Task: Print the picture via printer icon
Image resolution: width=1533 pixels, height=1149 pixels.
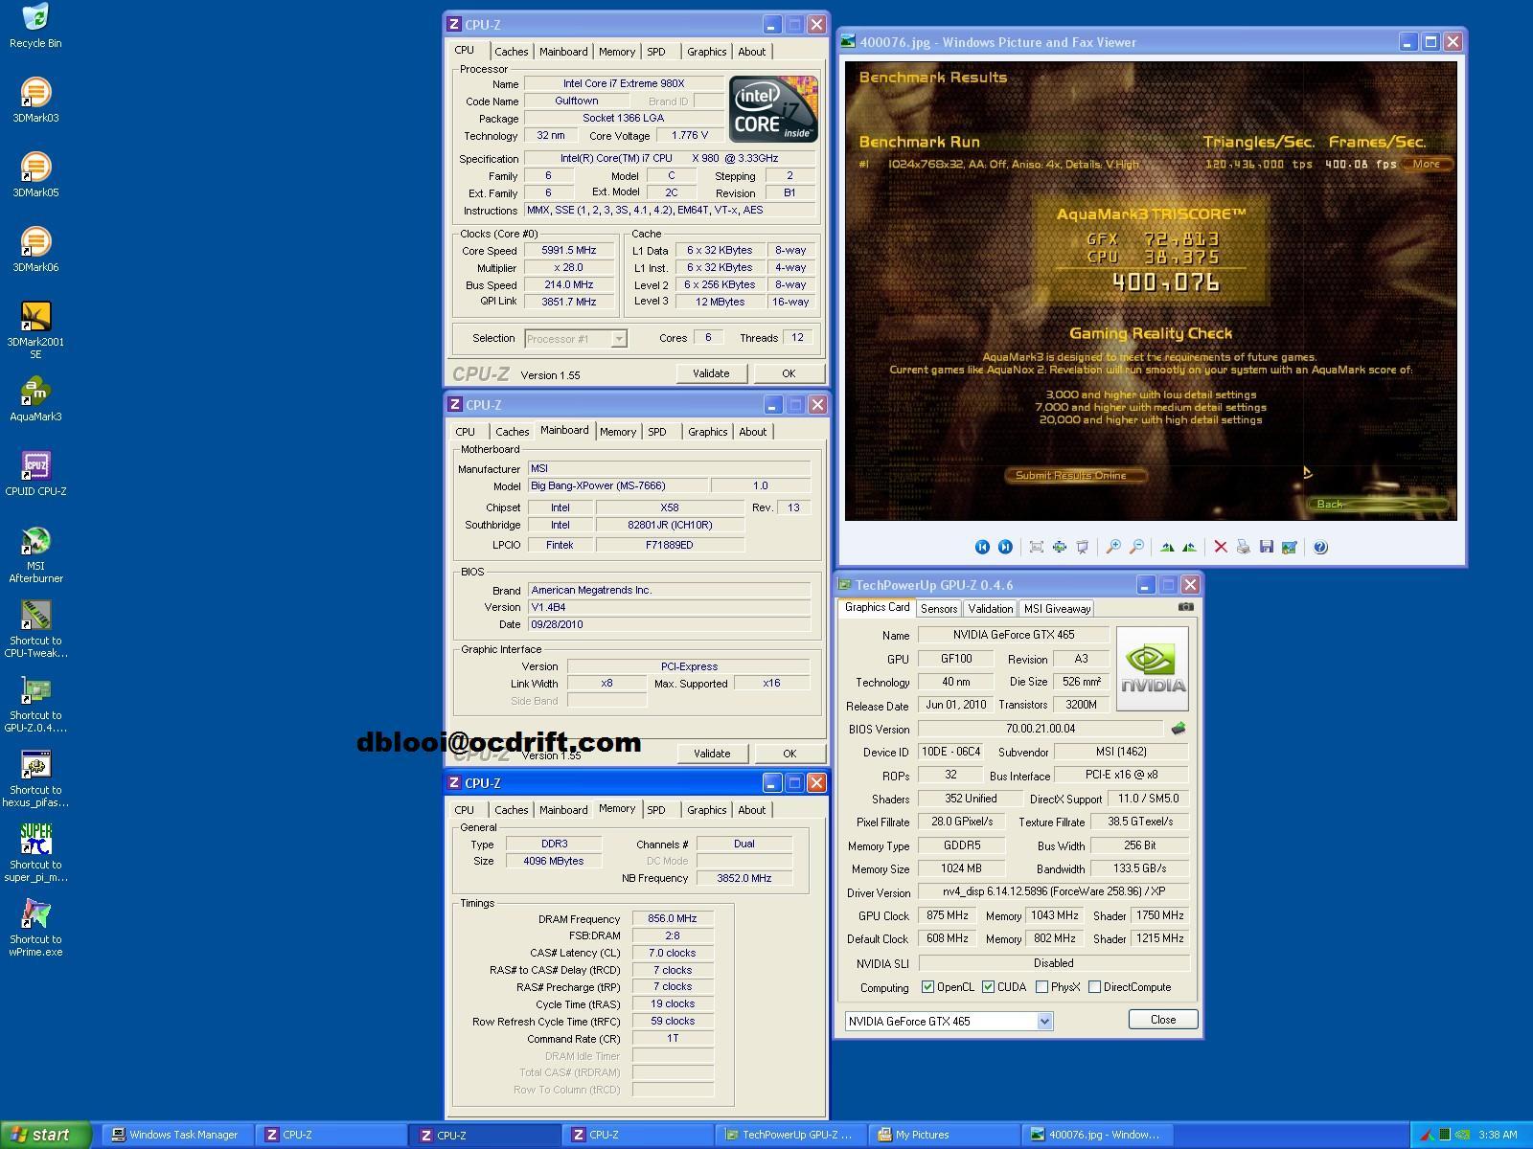Action: click(1244, 547)
